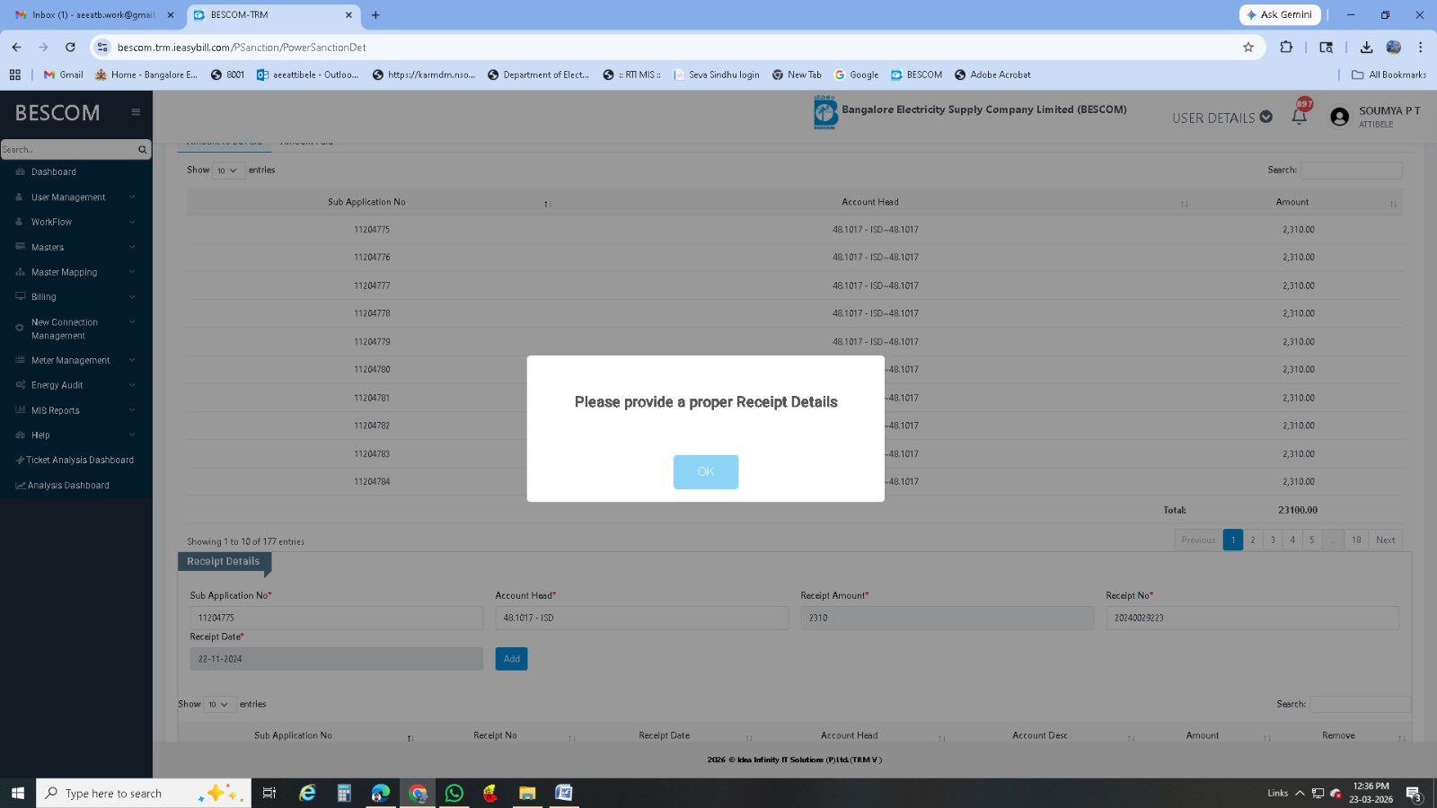
Task: Open the browser downloads icon
Action: (x=1366, y=47)
